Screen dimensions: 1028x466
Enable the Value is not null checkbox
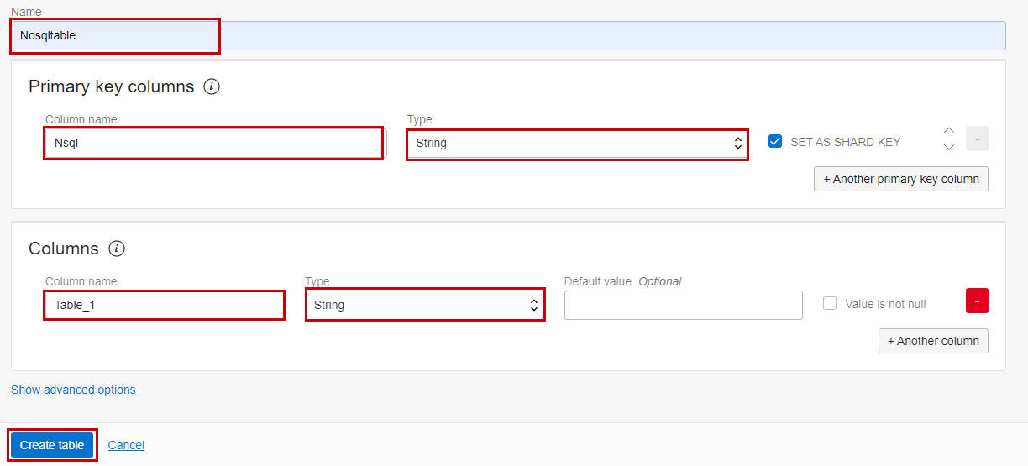pos(830,303)
